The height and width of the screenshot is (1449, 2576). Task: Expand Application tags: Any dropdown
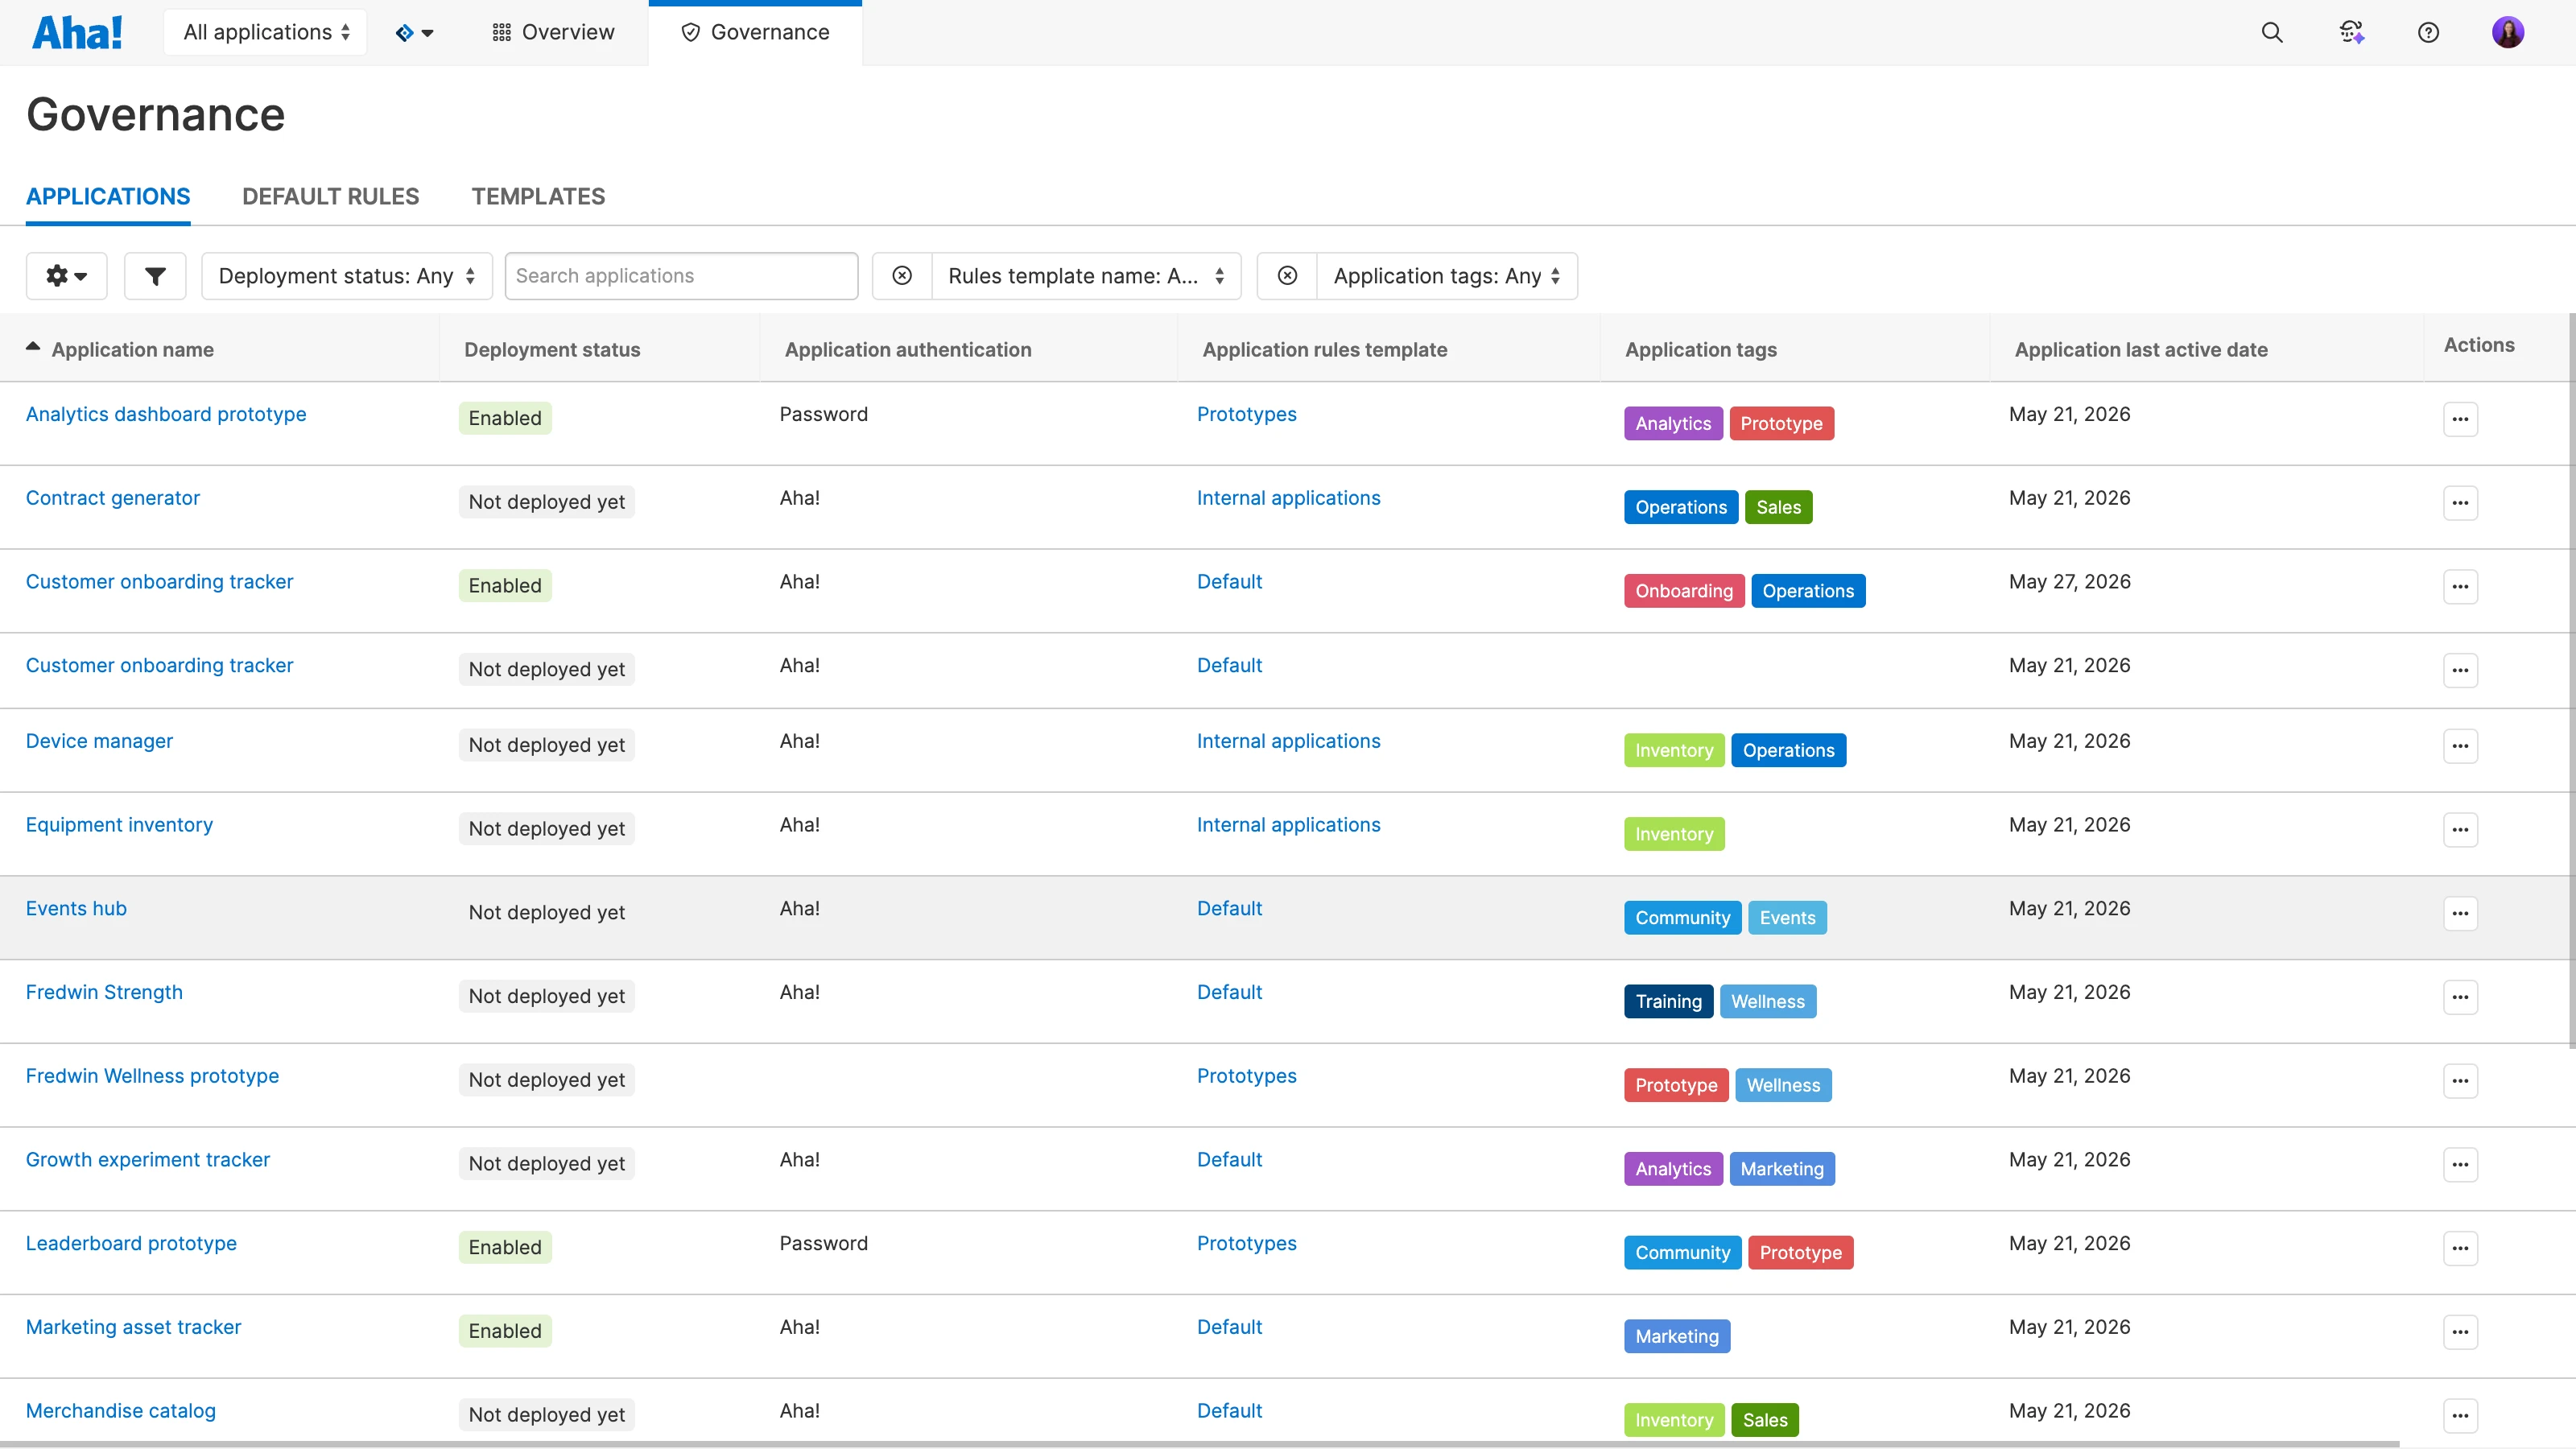(x=1447, y=276)
